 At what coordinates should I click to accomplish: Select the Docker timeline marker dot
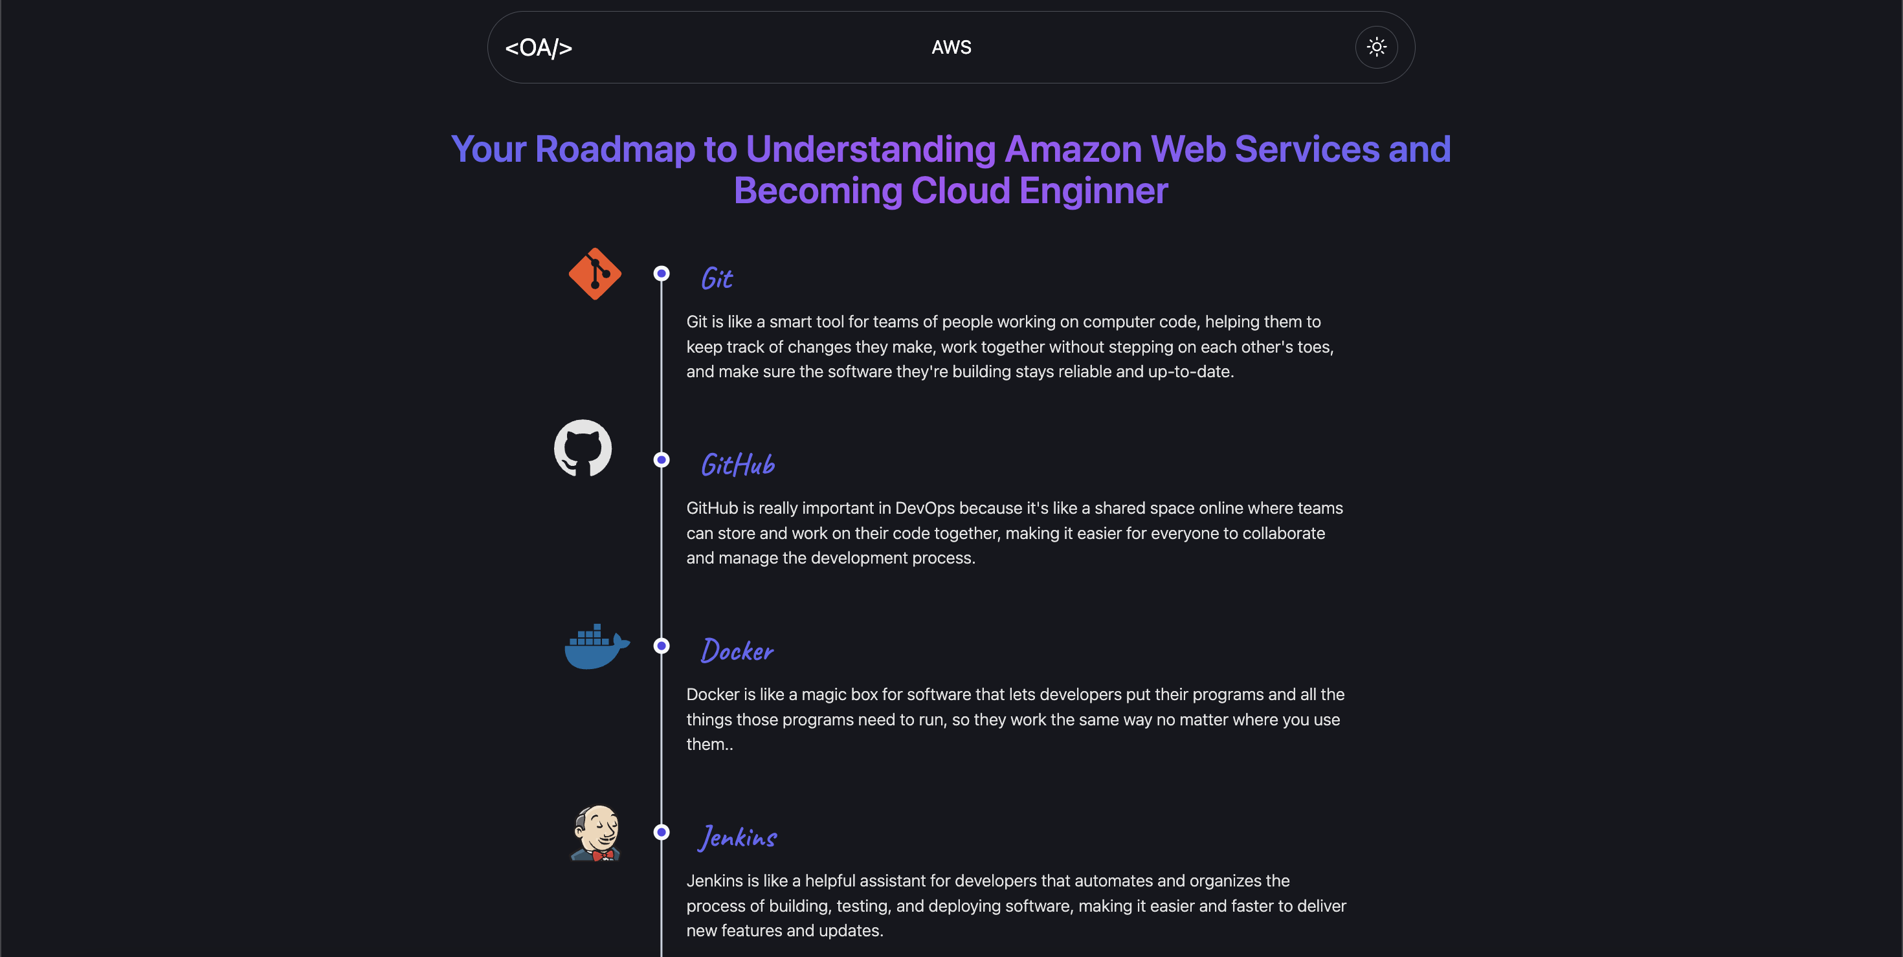[x=661, y=646]
